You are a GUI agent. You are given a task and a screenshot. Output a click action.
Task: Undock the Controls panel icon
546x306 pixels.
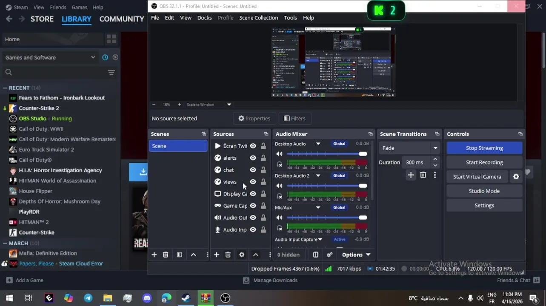520,134
